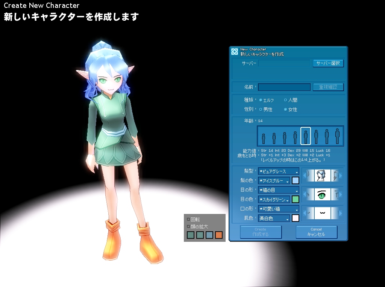The width and height of the screenshot is (385, 287).
Task: Enable the 顔の拡大 face zoom checkbox
Action: (x=189, y=227)
